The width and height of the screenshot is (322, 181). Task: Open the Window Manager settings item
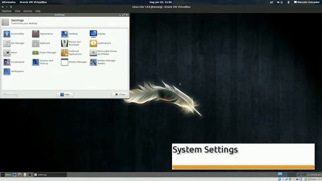click(74, 62)
